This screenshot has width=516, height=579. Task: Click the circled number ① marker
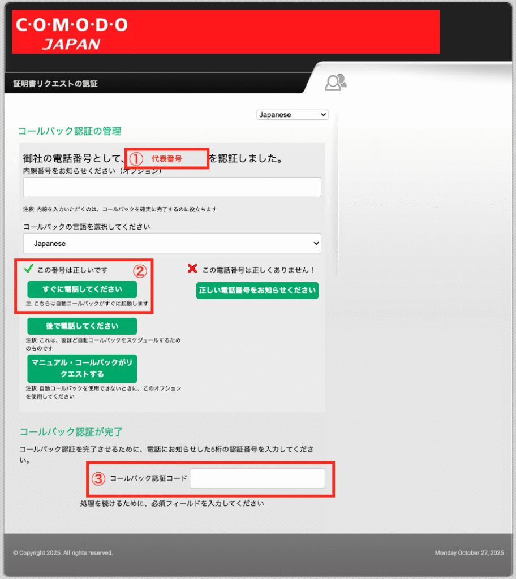(x=136, y=159)
